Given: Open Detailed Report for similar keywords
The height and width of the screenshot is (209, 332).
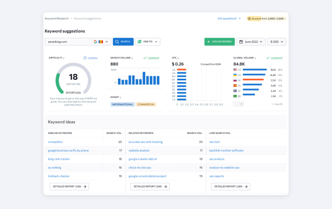Looking at the screenshot, I should coord(70,186).
